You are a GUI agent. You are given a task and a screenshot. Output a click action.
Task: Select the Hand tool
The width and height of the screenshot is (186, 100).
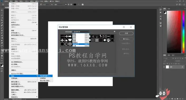[x=2, y=56]
